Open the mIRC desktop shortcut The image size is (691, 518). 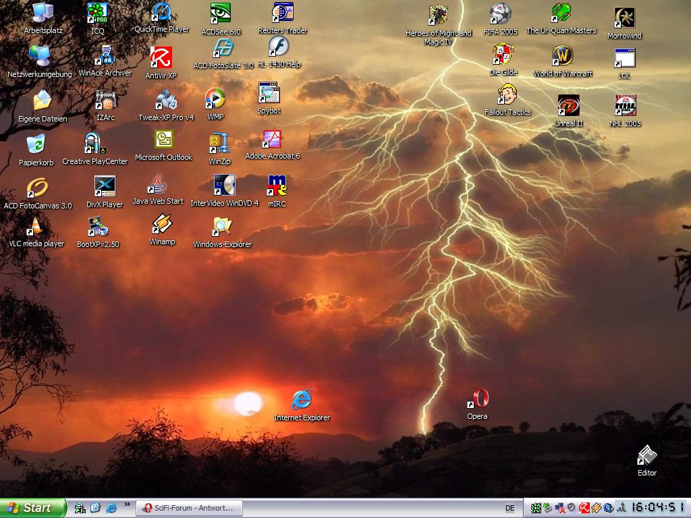tap(277, 185)
